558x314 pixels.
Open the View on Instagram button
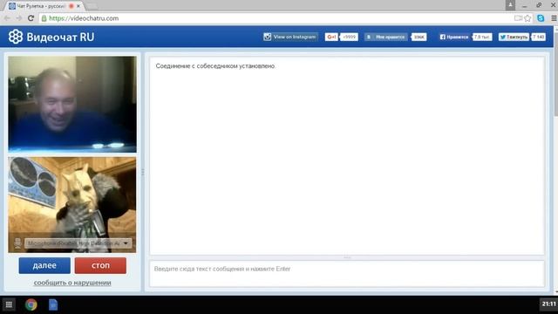(x=290, y=37)
